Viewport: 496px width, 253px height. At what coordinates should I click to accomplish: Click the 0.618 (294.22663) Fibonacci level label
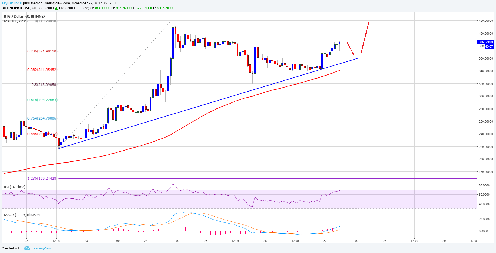42,100
